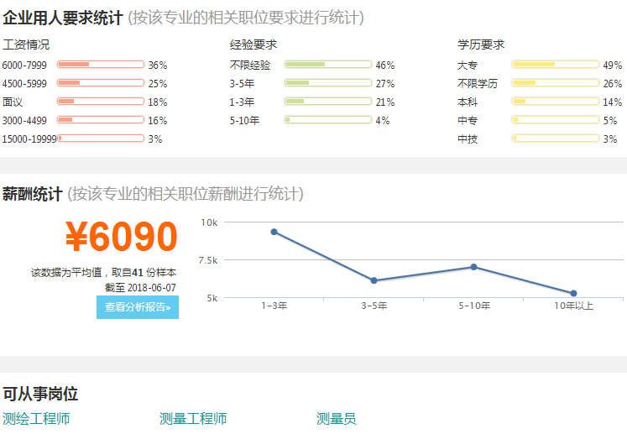Image resolution: width=627 pixels, height=434 pixels.
Task: Click the 该数据为平均值 sample note text
Action: tap(103, 273)
